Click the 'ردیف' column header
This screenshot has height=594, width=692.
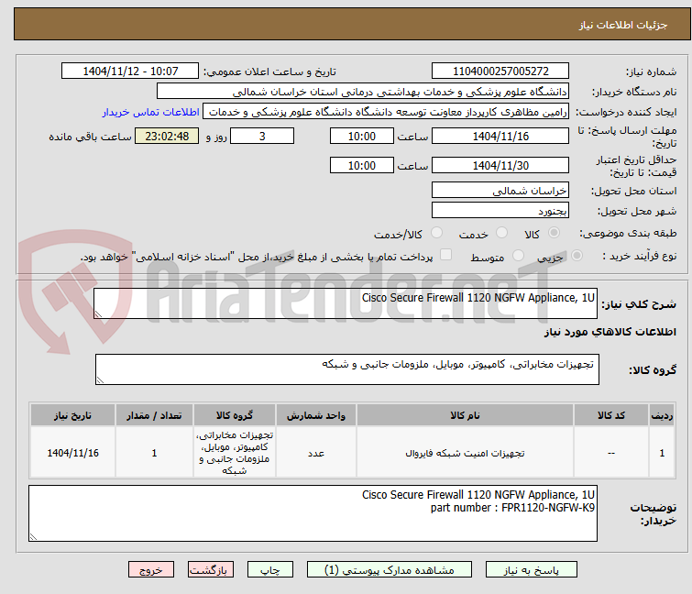[662, 415]
